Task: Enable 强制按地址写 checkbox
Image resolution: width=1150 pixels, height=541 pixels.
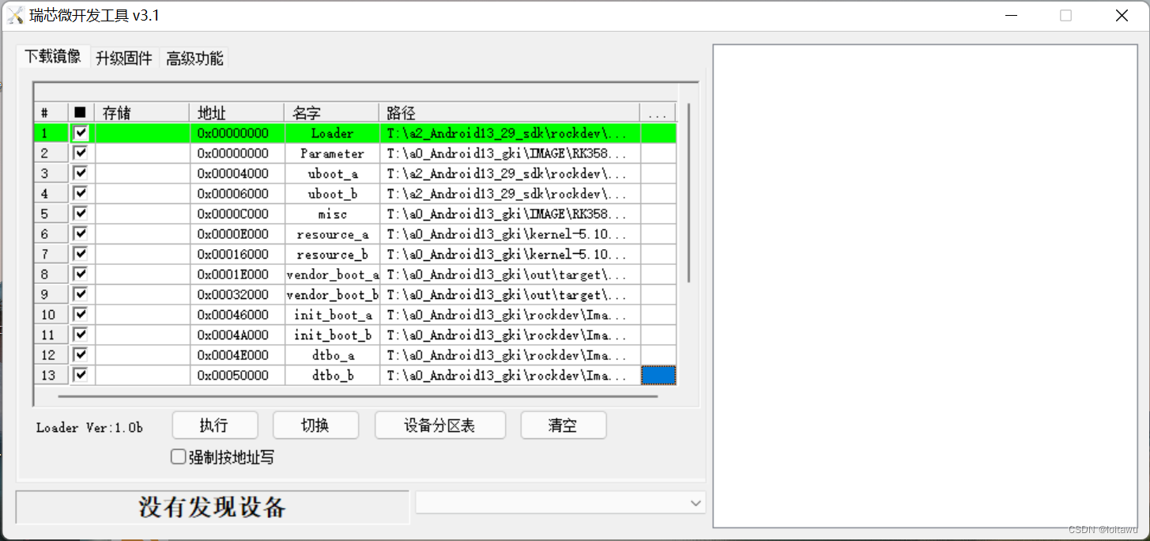Action: (x=179, y=457)
